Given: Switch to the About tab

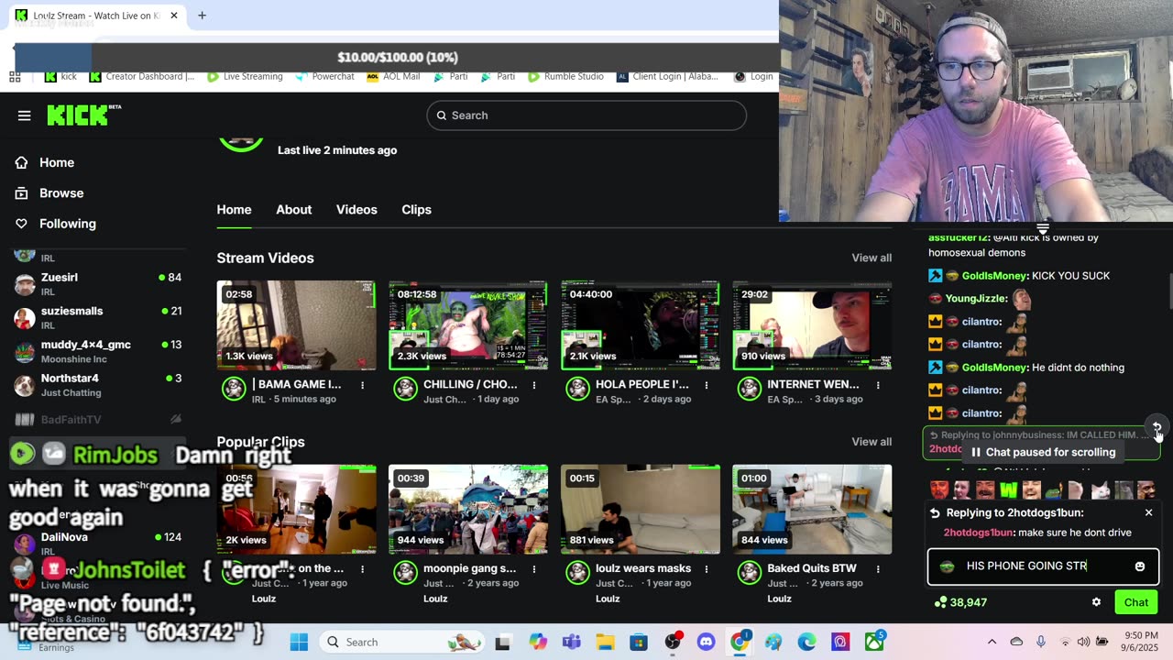Looking at the screenshot, I should pos(294,210).
